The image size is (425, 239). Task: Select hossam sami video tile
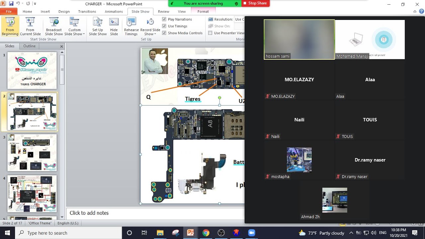(x=299, y=40)
